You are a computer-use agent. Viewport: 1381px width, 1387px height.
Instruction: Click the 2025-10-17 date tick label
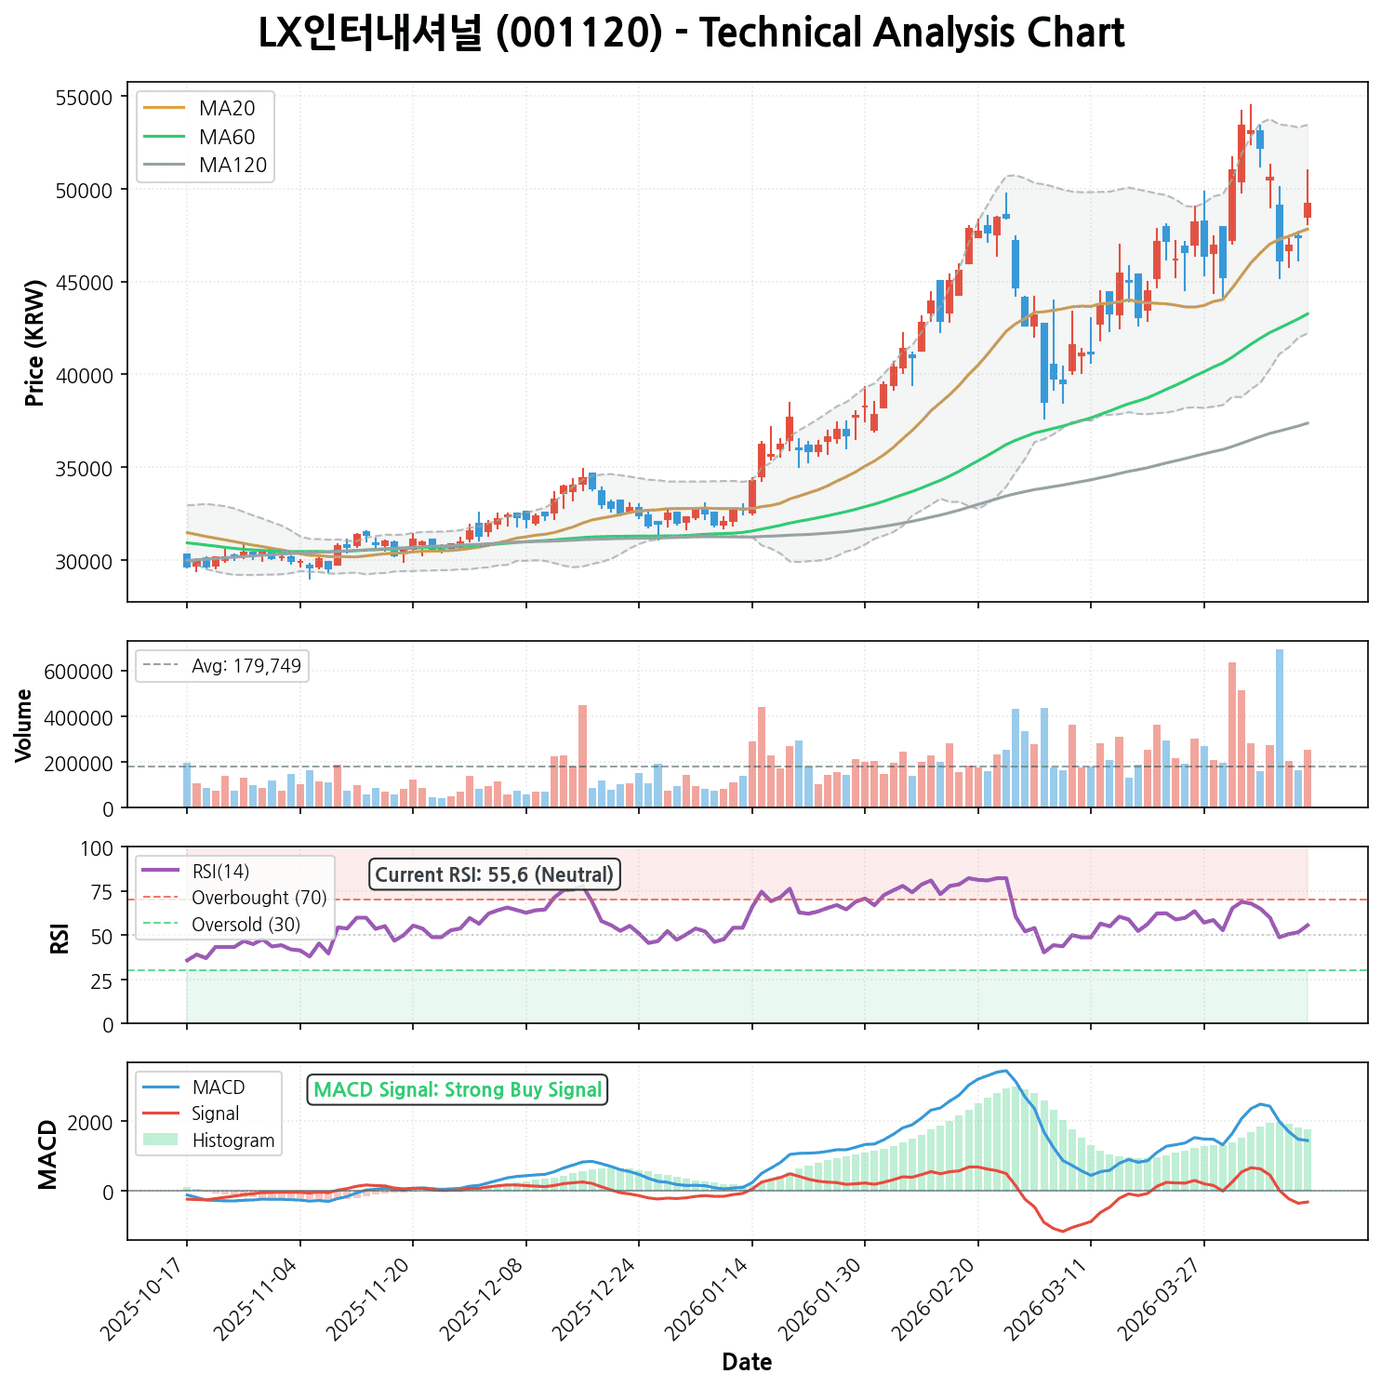pyautogui.click(x=146, y=1300)
